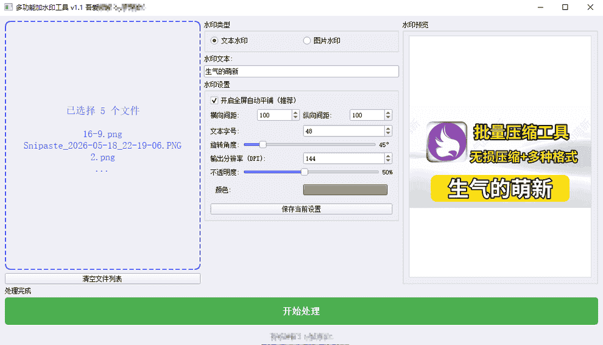Image resolution: width=603 pixels, height=345 pixels.
Task: Click 清空文件列表 button
Action: click(x=103, y=279)
